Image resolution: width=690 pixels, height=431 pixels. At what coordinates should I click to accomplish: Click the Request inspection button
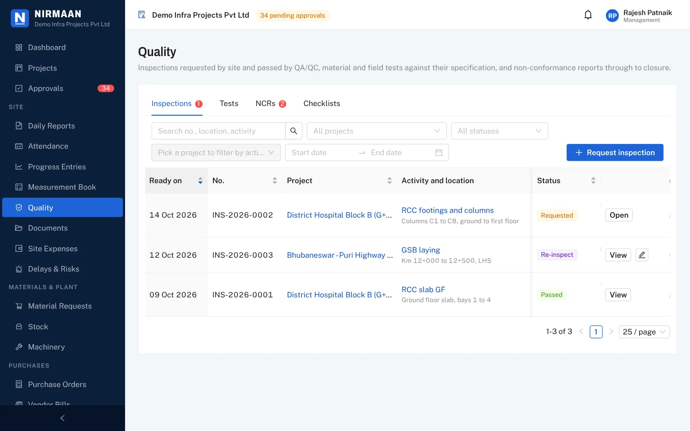615,153
